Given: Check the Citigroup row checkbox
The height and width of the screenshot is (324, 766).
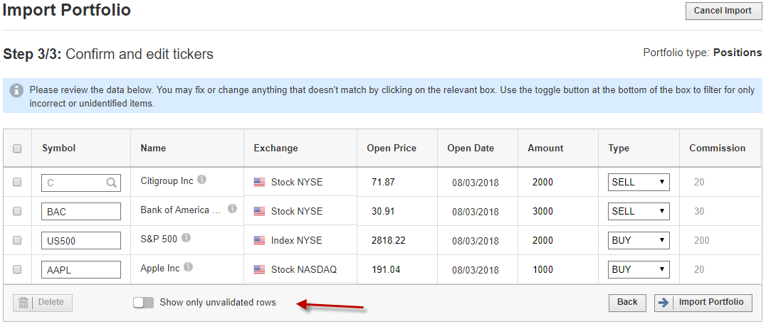Looking at the screenshot, I should 17,182.
